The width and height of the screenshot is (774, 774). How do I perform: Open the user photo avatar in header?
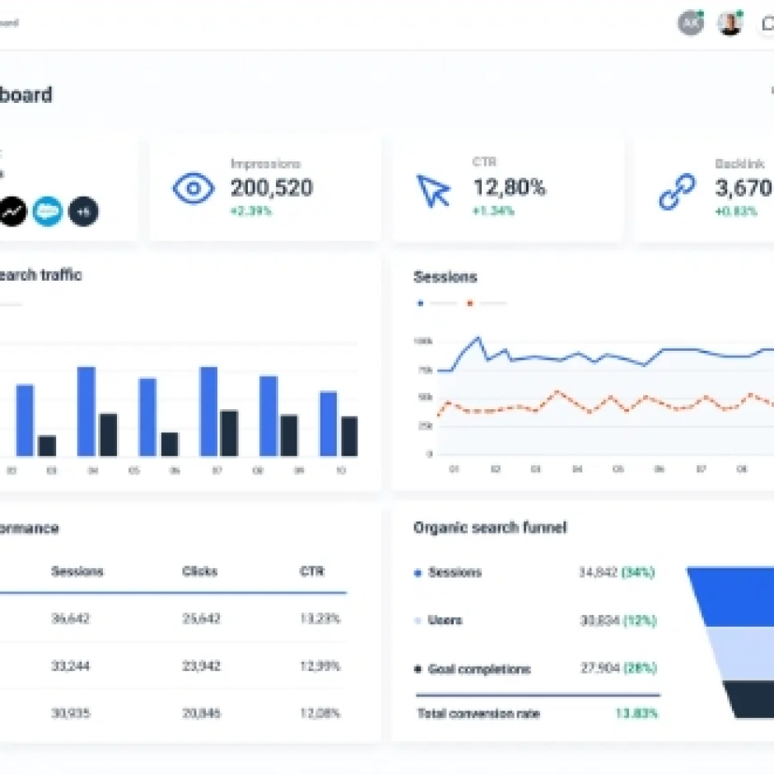pos(730,23)
